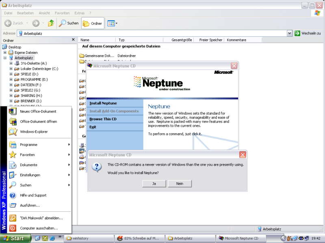Open the Bearbeiten menu
The image size is (325, 243).
coord(25,13)
